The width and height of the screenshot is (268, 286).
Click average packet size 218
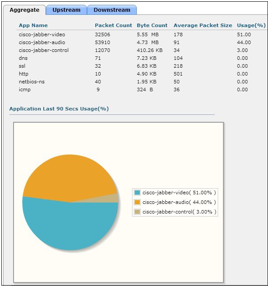[x=178, y=66]
